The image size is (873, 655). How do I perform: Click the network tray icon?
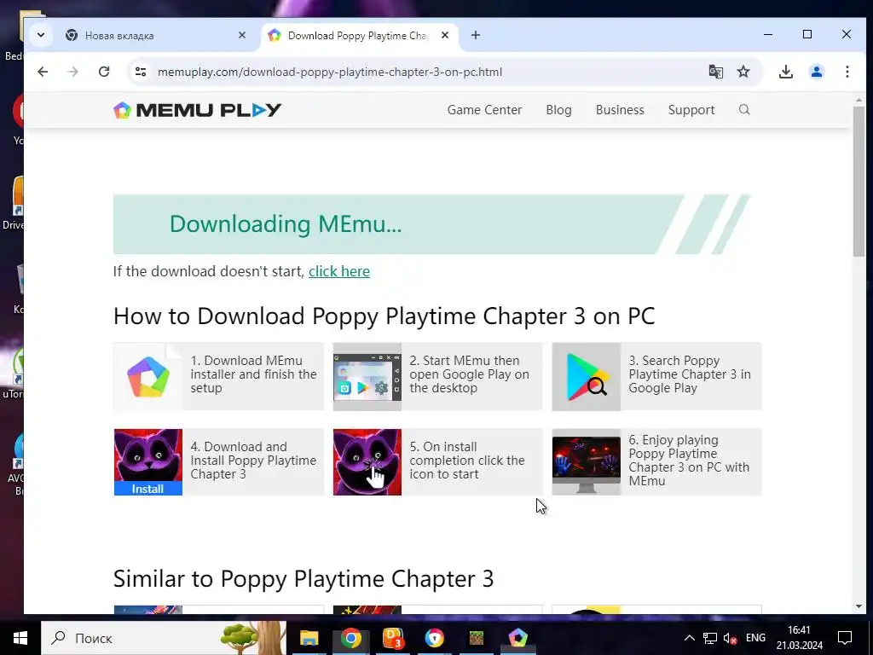[x=710, y=638]
